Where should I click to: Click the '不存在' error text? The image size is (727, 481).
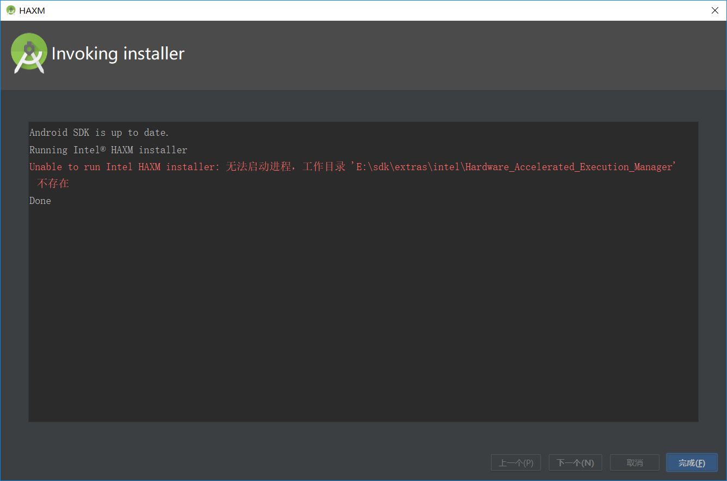point(52,184)
